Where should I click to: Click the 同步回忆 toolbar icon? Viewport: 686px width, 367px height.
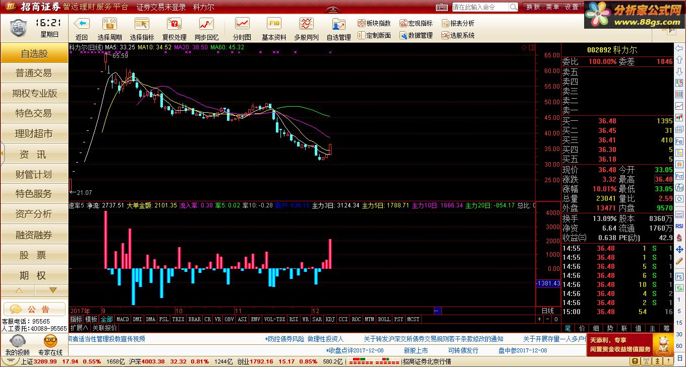[206, 24]
